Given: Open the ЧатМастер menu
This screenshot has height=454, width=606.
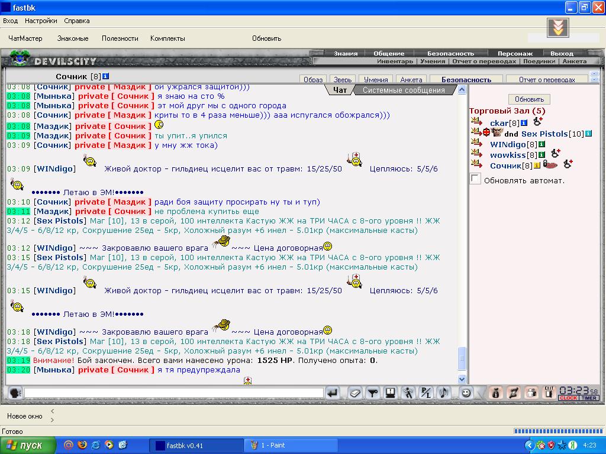Looking at the screenshot, I should [25, 38].
